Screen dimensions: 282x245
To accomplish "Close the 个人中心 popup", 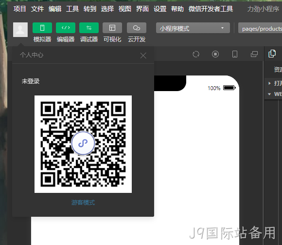I will 143,56.
